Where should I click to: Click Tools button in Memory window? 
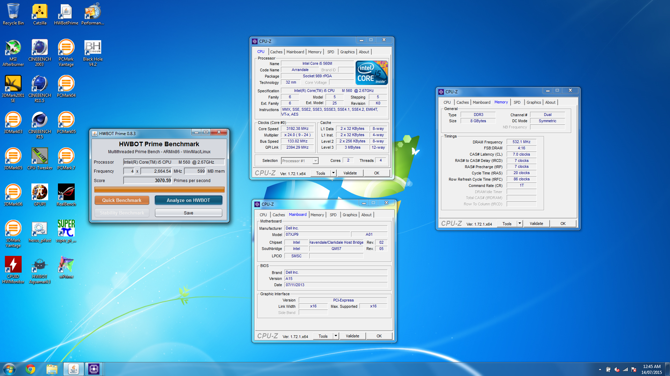pos(507,224)
